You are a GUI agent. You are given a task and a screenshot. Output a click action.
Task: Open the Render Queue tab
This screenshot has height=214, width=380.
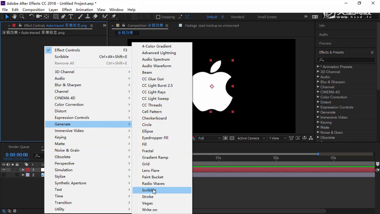coord(19,147)
